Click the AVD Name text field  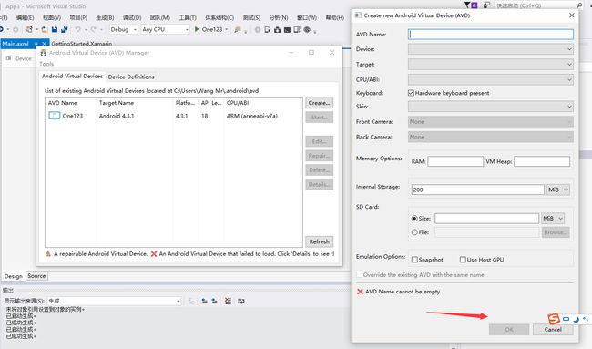[x=491, y=34]
